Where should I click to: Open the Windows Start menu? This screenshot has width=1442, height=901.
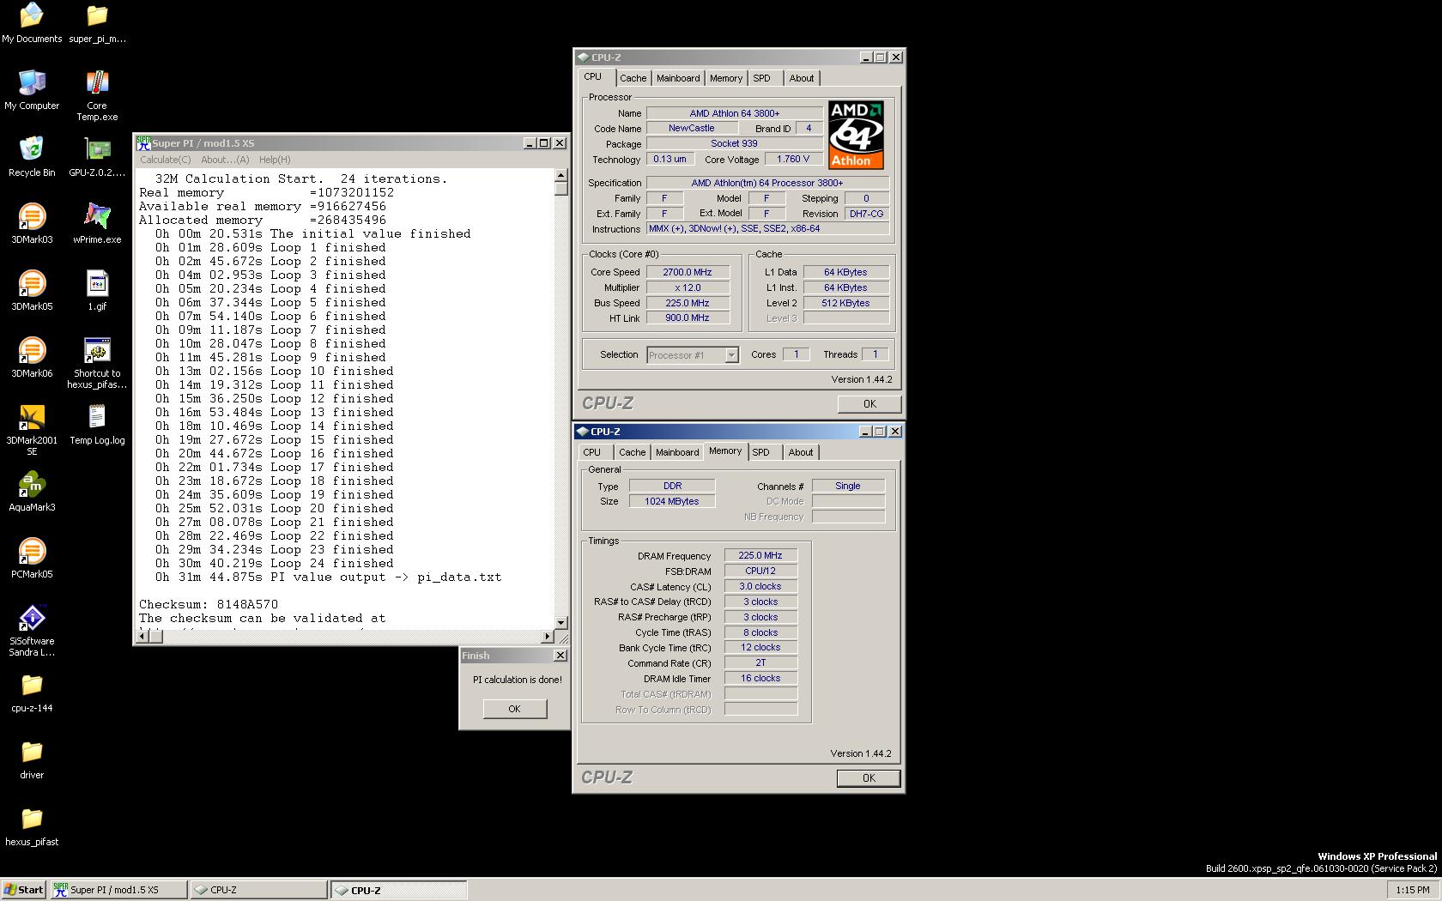click(x=24, y=890)
